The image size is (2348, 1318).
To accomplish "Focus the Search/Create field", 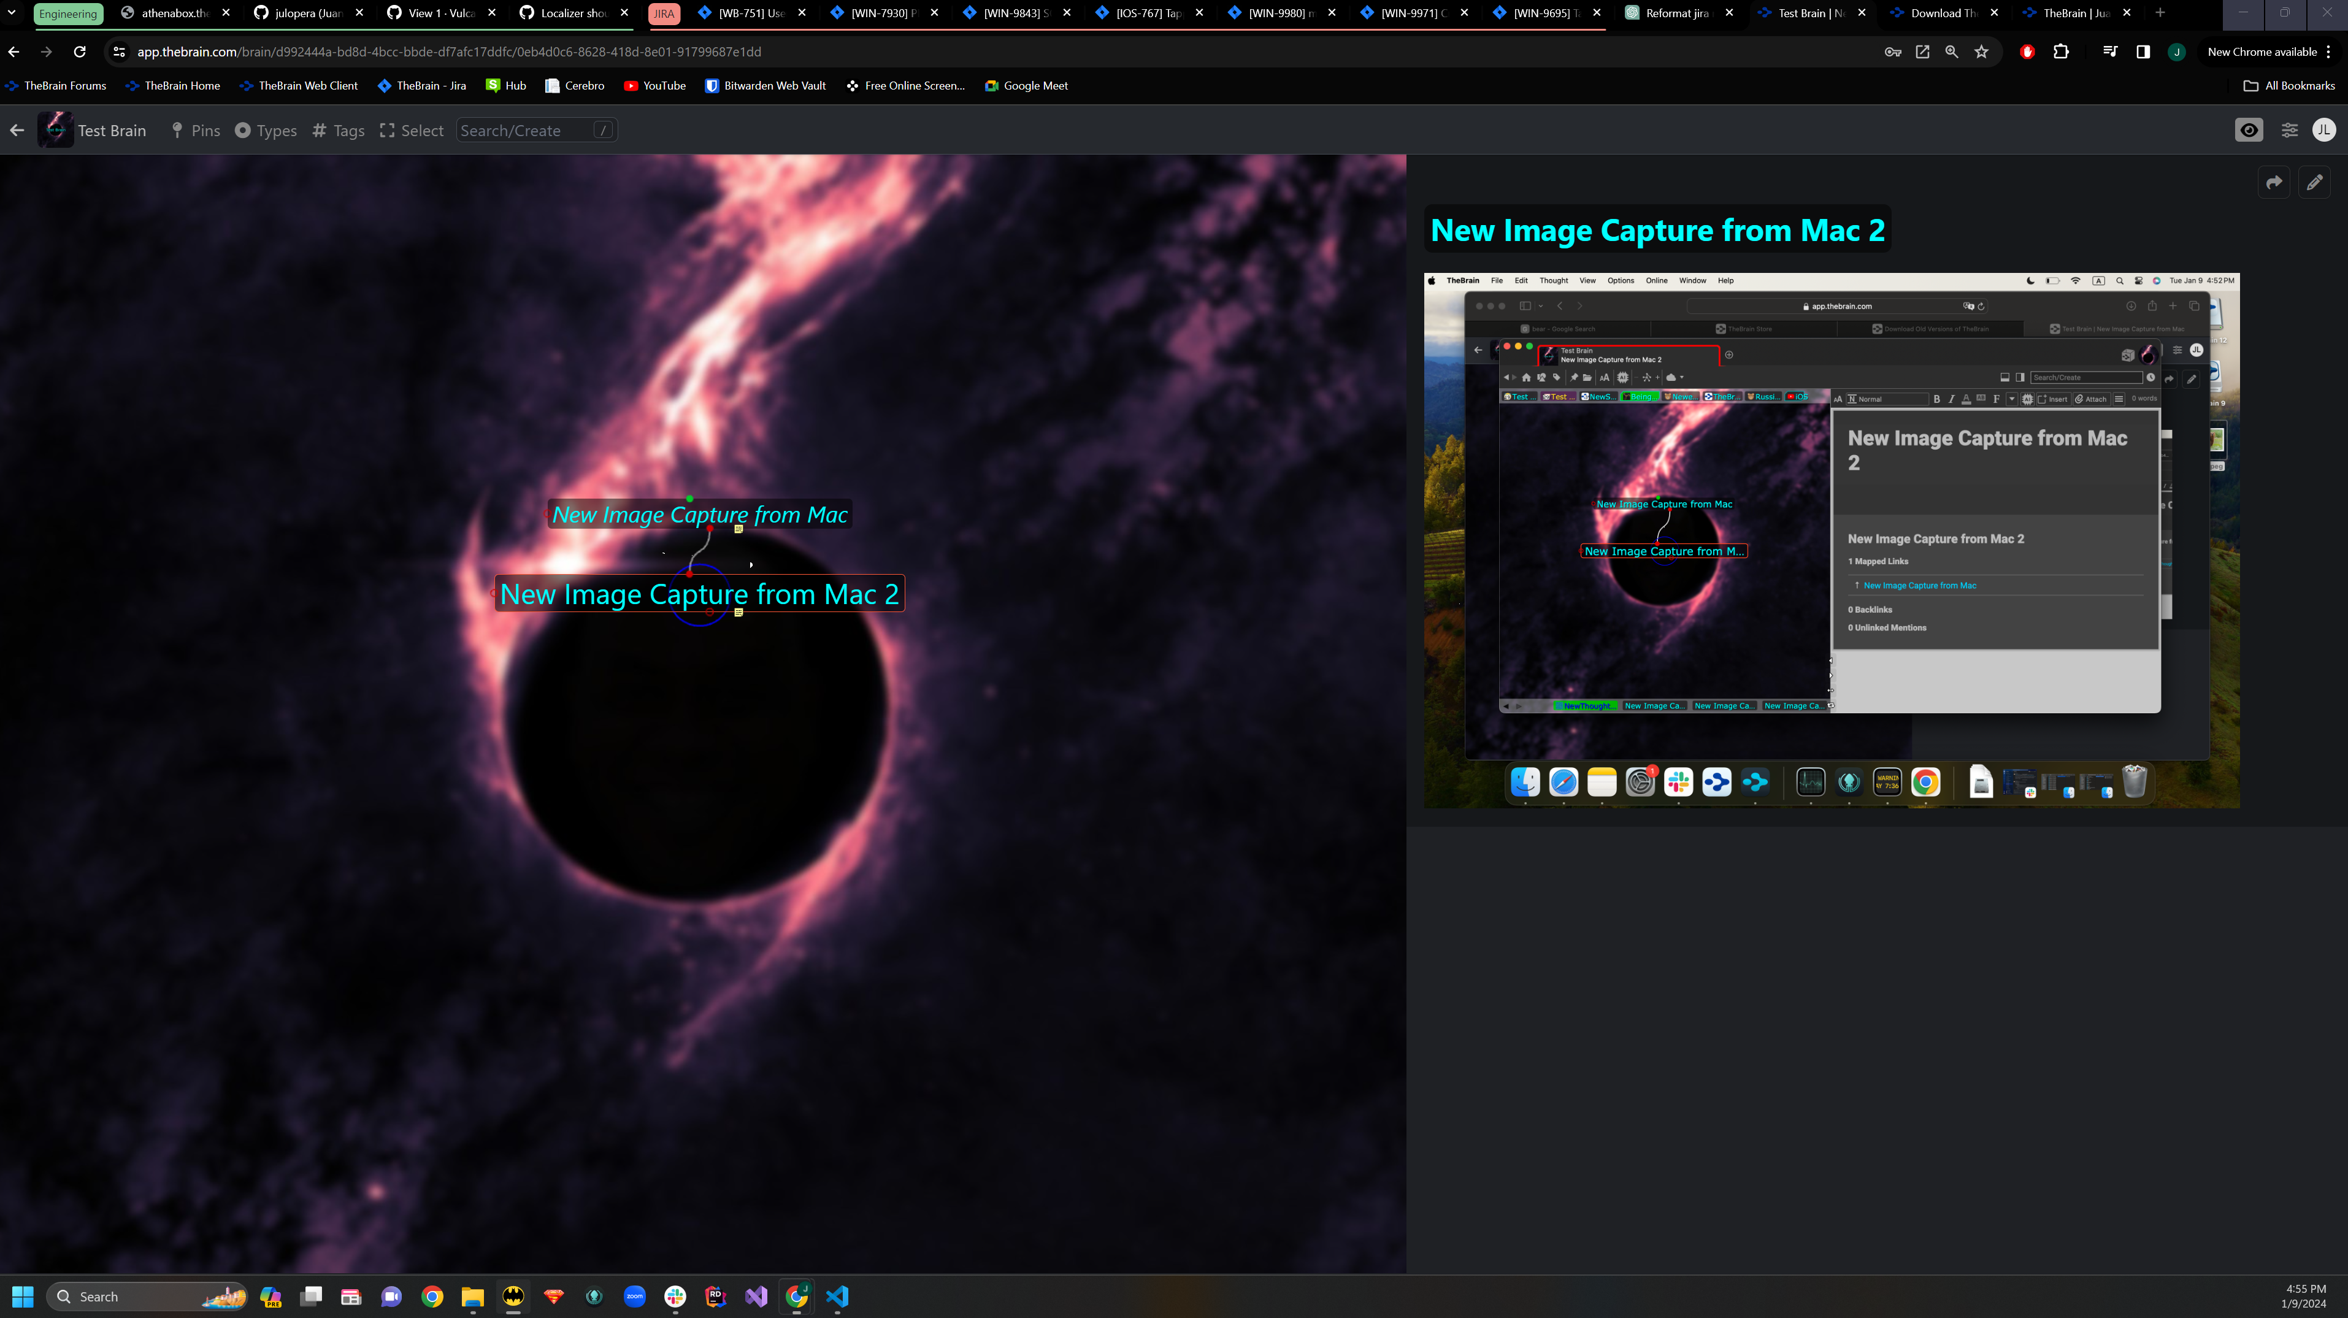I will pyautogui.click(x=536, y=131).
